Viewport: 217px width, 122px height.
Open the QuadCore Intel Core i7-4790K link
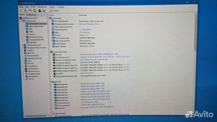pyautogui.click(x=99, y=54)
